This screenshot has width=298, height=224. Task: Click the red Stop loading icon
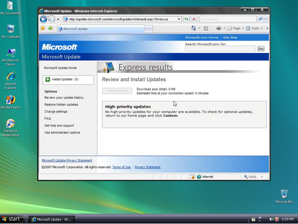pos(194,19)
